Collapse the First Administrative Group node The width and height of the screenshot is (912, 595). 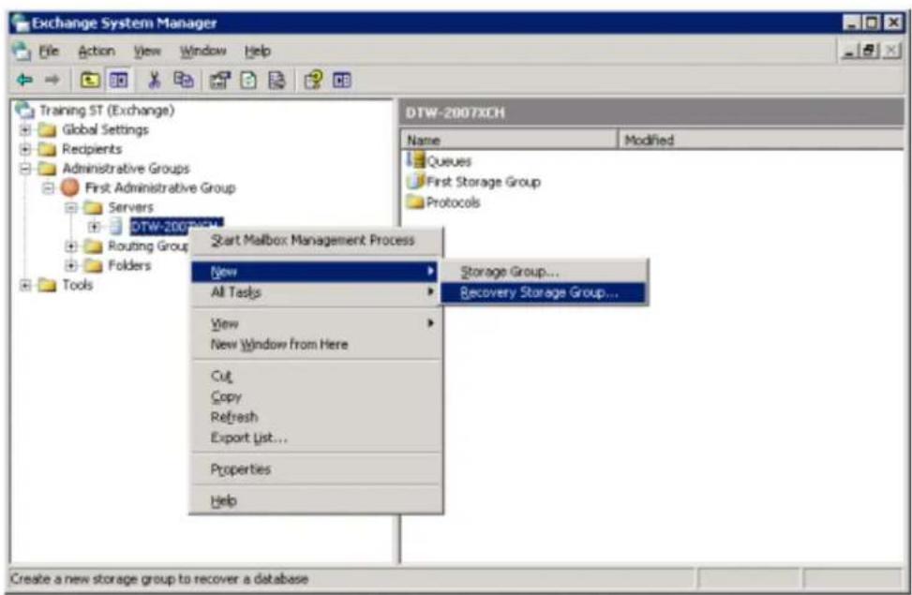(x=49, y=187)
